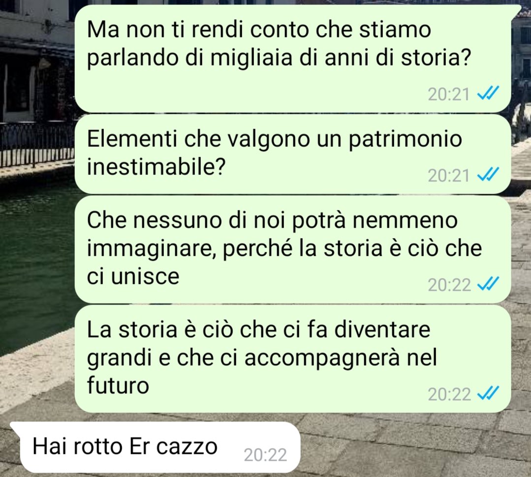Click the word 'inestimabile?' in the second bubble
The image size is (531, 477).
156,167
